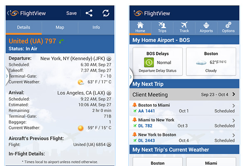
Task: Open the Track flights section
Action: coord(184,27)
